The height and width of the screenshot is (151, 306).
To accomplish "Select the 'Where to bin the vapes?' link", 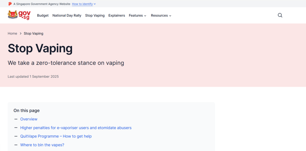I will pyautogui.click(x=42, y=145).
